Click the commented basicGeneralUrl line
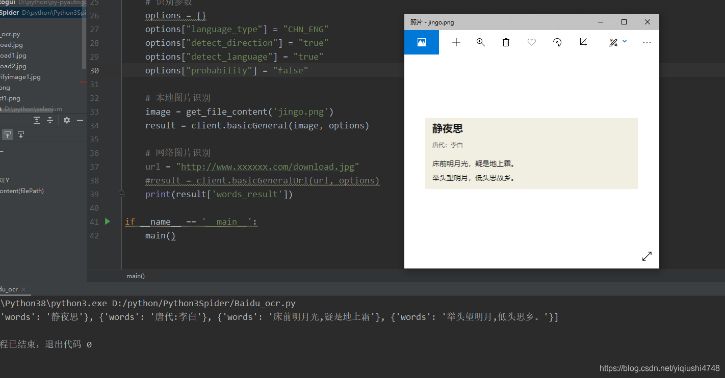Viewport: 725px width, 378px height. 263,180
